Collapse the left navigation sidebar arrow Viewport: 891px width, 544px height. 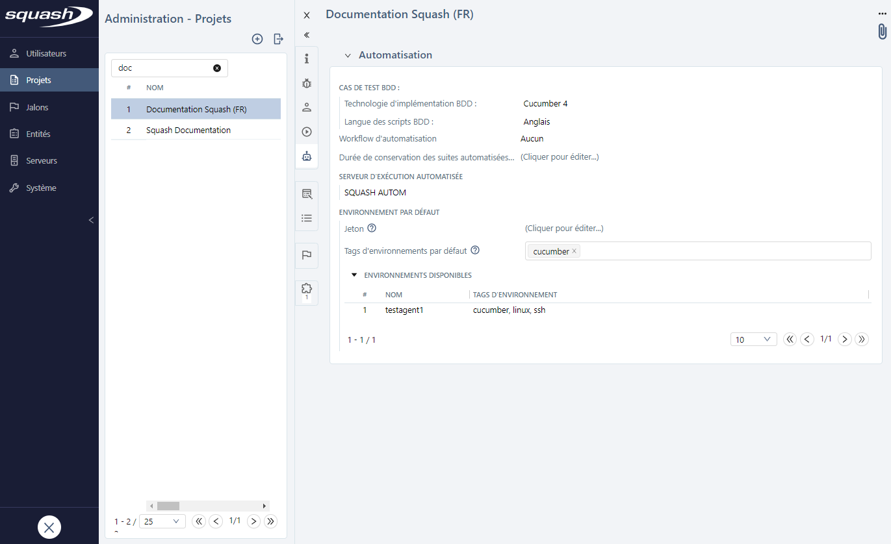(x=91, y=220)
